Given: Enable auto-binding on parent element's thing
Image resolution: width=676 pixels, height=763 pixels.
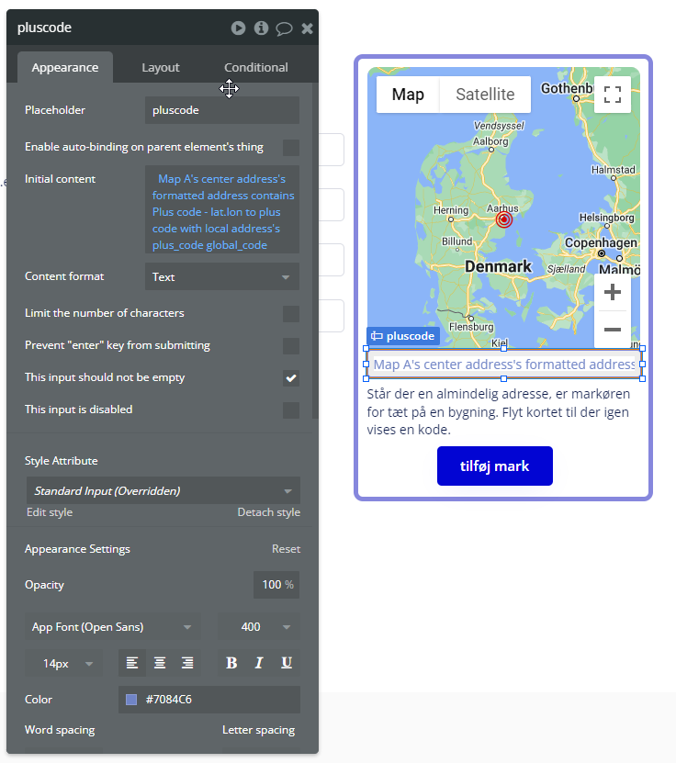Looking at the screenshot, I should click(x=291, y=148).
